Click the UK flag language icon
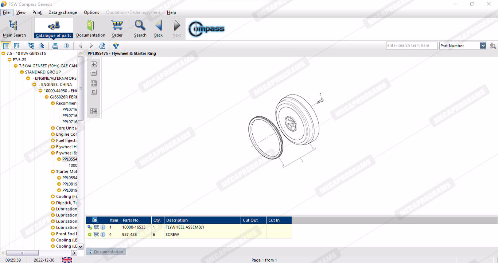This screenshot has width=498, height=263. point(67,260)
